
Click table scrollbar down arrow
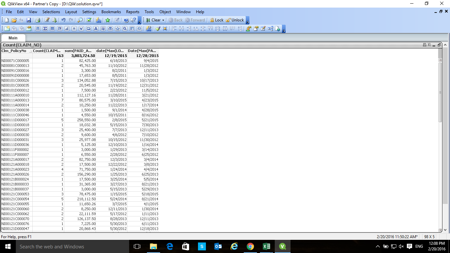tap(440, 230)
